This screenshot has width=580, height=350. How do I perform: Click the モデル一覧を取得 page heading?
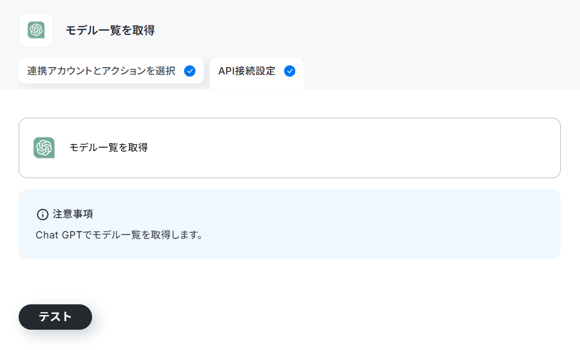click(x=110, y=30)
